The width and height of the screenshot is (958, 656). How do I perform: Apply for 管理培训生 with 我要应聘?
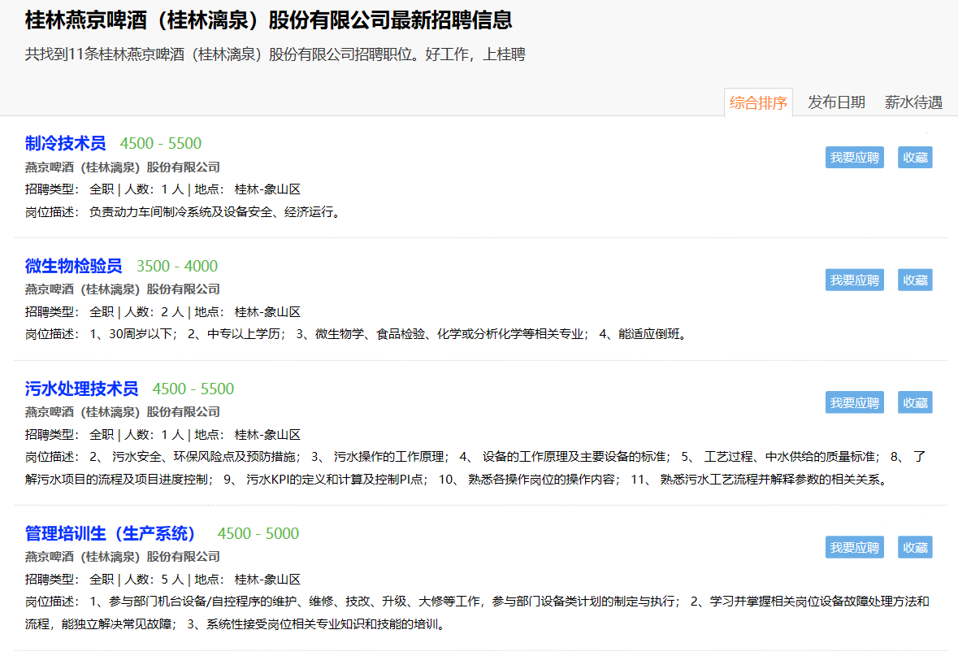(x=854, y=547)
